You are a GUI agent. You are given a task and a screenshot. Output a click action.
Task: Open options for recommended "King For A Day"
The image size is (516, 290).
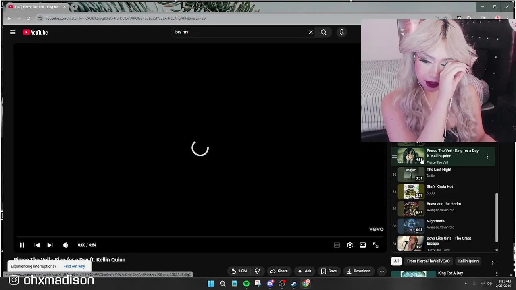click(497, 274)
